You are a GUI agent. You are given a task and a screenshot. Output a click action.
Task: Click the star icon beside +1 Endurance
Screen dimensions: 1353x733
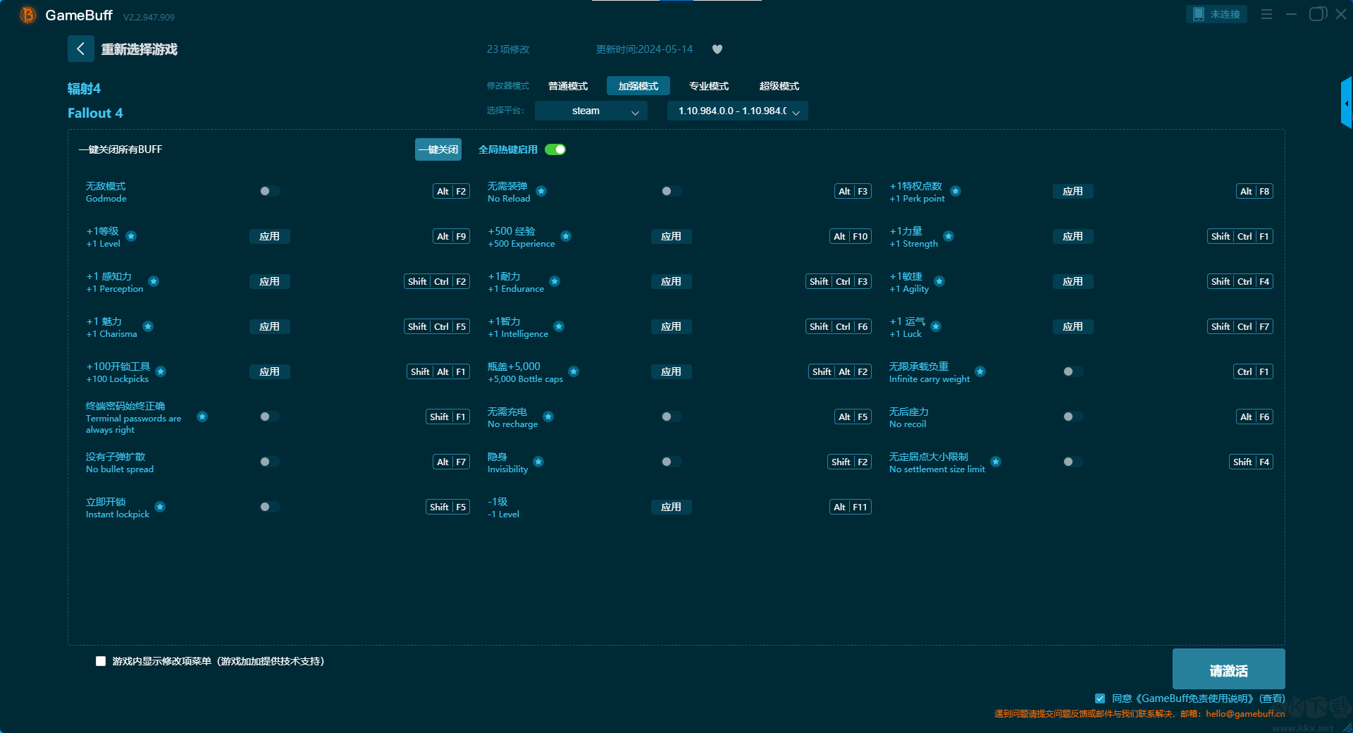click(x=555, y=281)
